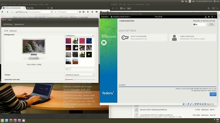Select the red flowers wallpaper thumbnail
The height and width of the screenshot is (123, 220).
click(x=75, y=61)
